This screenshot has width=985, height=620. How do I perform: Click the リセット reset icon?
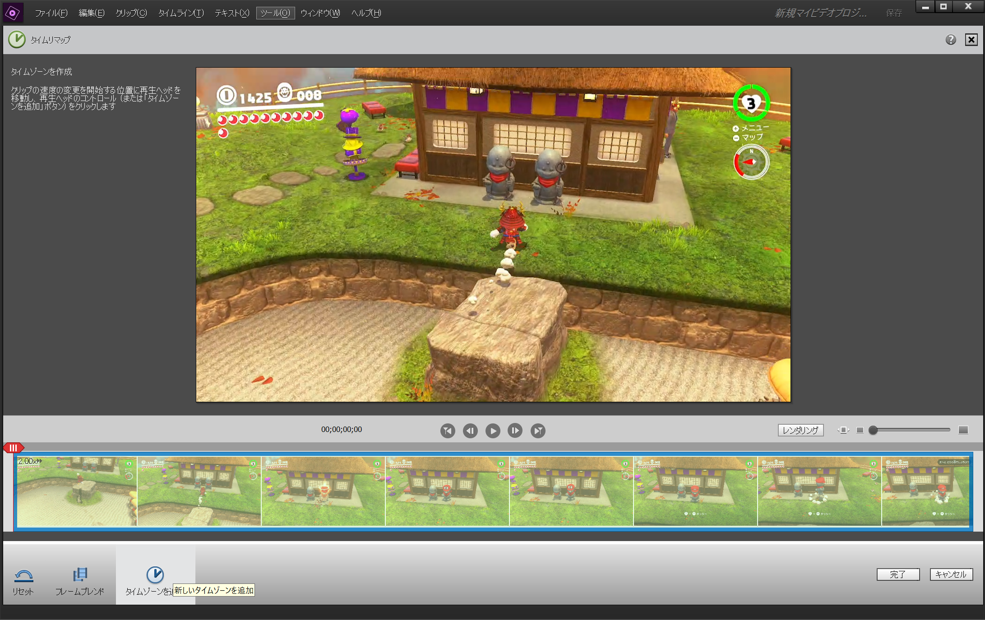click(x=23, y=575)
